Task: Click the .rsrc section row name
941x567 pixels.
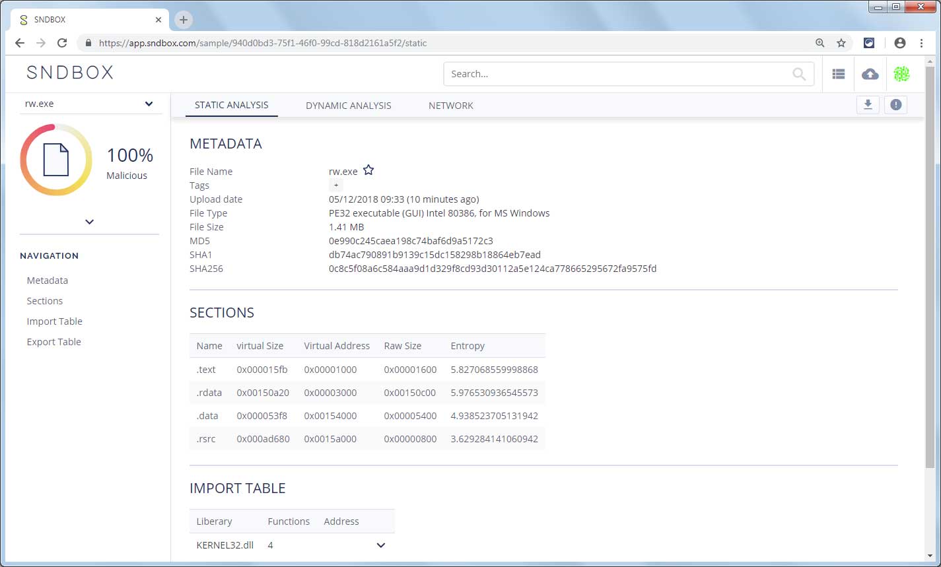Action: pos(206,439)
